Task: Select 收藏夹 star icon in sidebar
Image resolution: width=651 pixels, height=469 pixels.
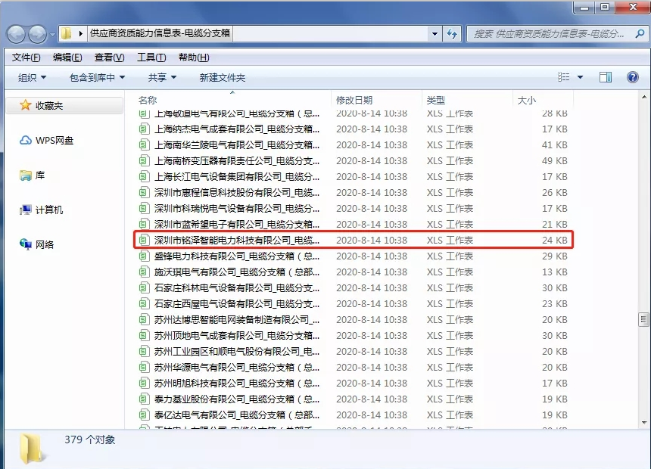Action: 25,106
